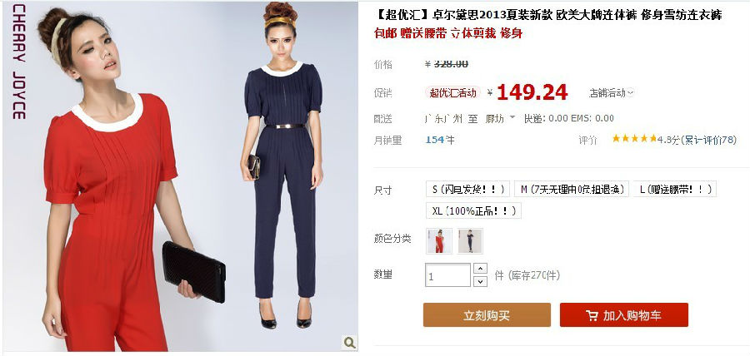This screenshot has width=750, height=356.
Task: Select size XL option
Action: tap(473, 210)
